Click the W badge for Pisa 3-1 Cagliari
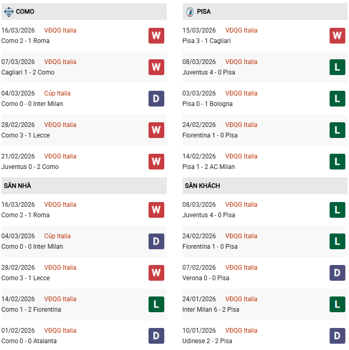The image size is (349, 350). click(337, 36)
